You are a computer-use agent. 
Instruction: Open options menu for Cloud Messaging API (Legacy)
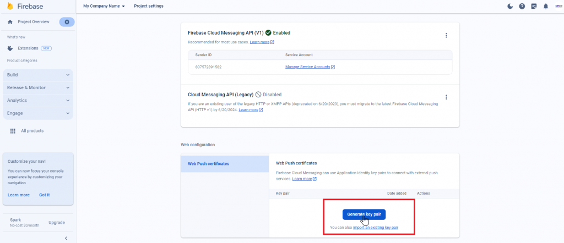(446, 97)
